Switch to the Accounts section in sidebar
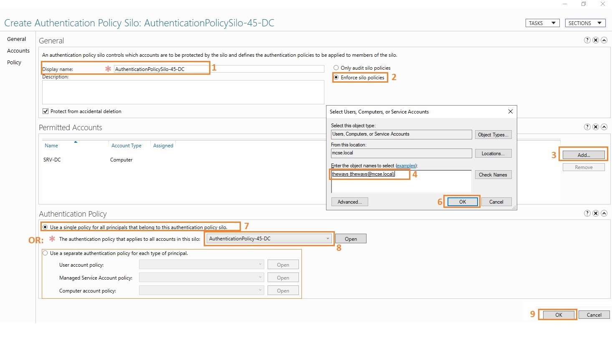612x338 pixels. [x=18, y=50]
